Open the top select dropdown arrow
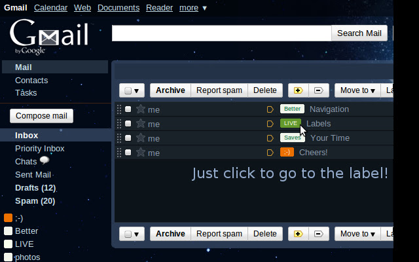Viewport: 419px width, 262px height. click(137, 91)
